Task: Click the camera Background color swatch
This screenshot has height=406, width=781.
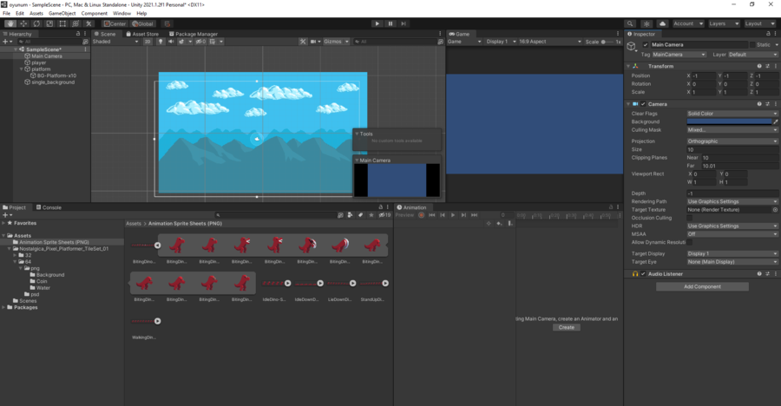Action: [x=728, y=122]
